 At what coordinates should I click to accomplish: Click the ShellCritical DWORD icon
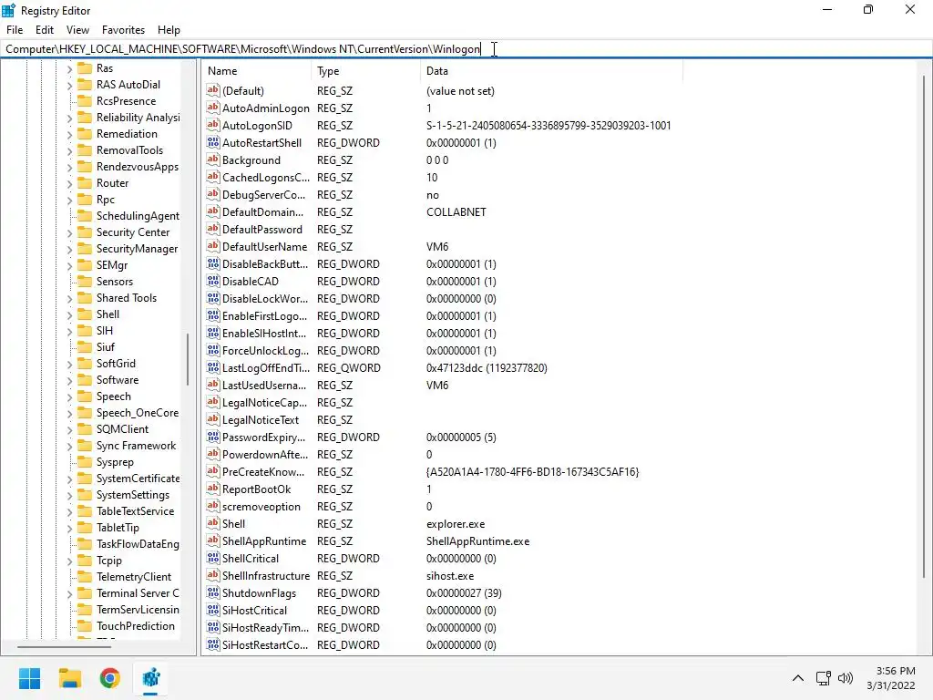click(x=212, y=558)
